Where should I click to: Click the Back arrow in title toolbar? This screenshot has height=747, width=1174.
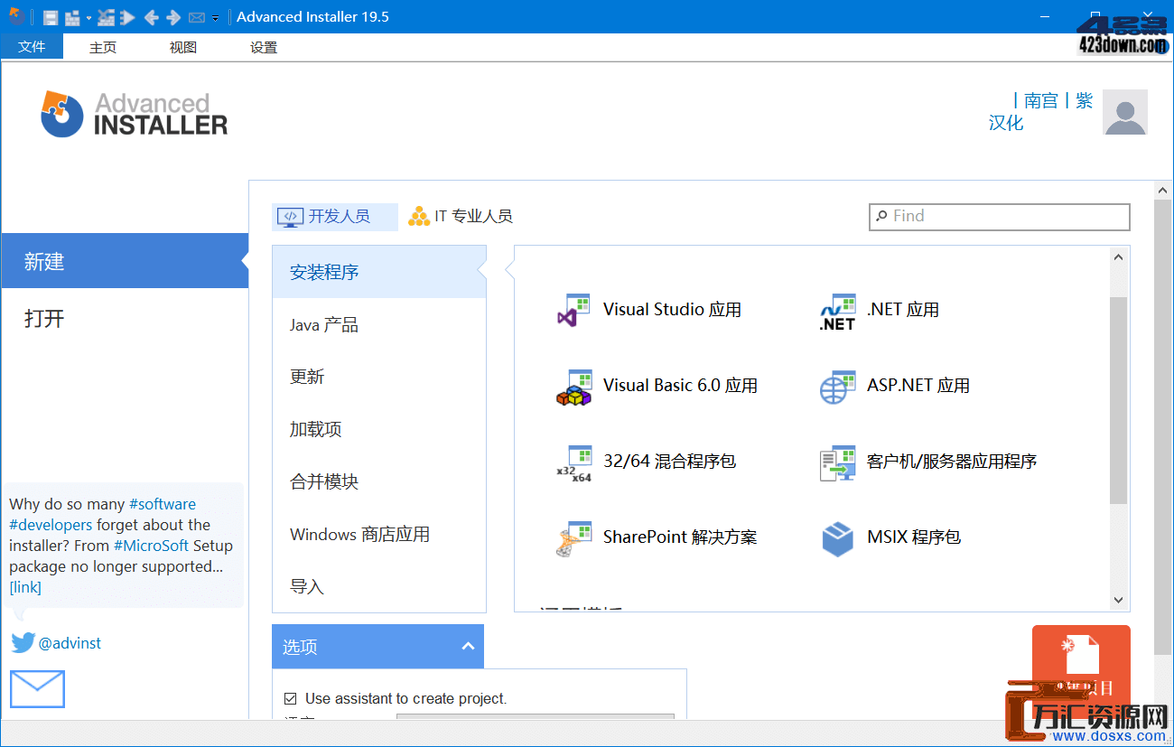pyautogui.click(x=151, y=17)
